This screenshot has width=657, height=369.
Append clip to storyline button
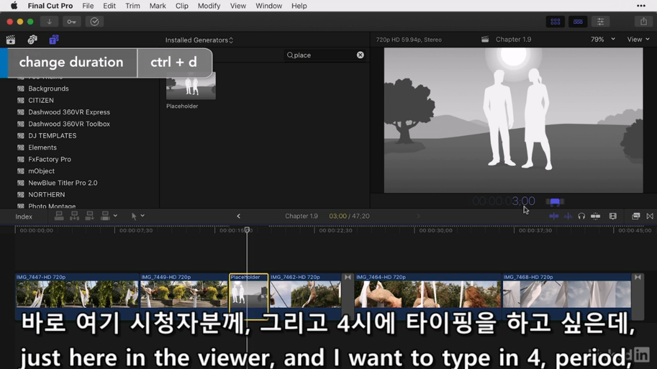(x=90, y=216)
